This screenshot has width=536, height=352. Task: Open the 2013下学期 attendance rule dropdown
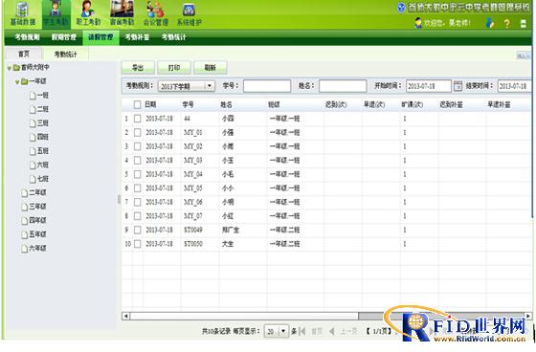pyautogui.click(x=187, y=86)
